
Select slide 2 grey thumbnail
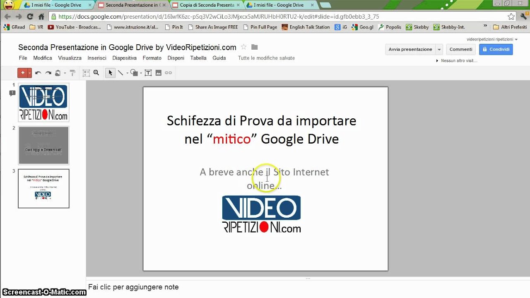[43, 145]
